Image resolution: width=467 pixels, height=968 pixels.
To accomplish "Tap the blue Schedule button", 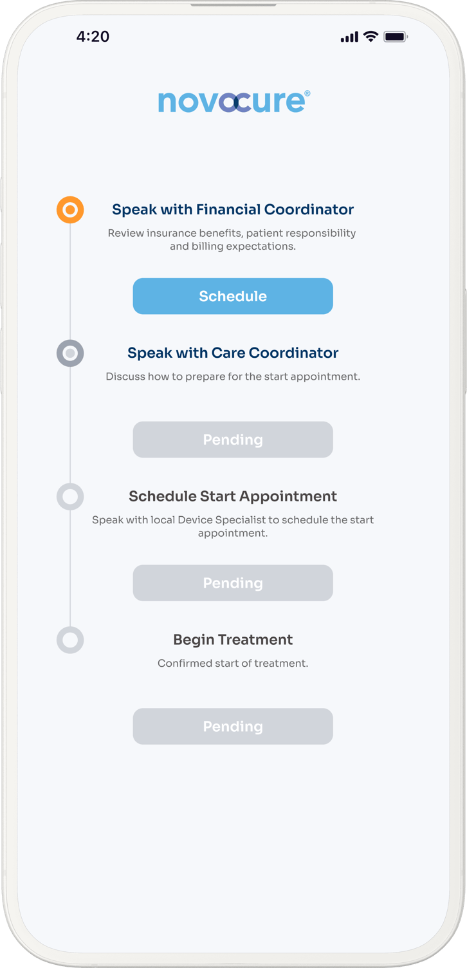I will coord(233,296).
